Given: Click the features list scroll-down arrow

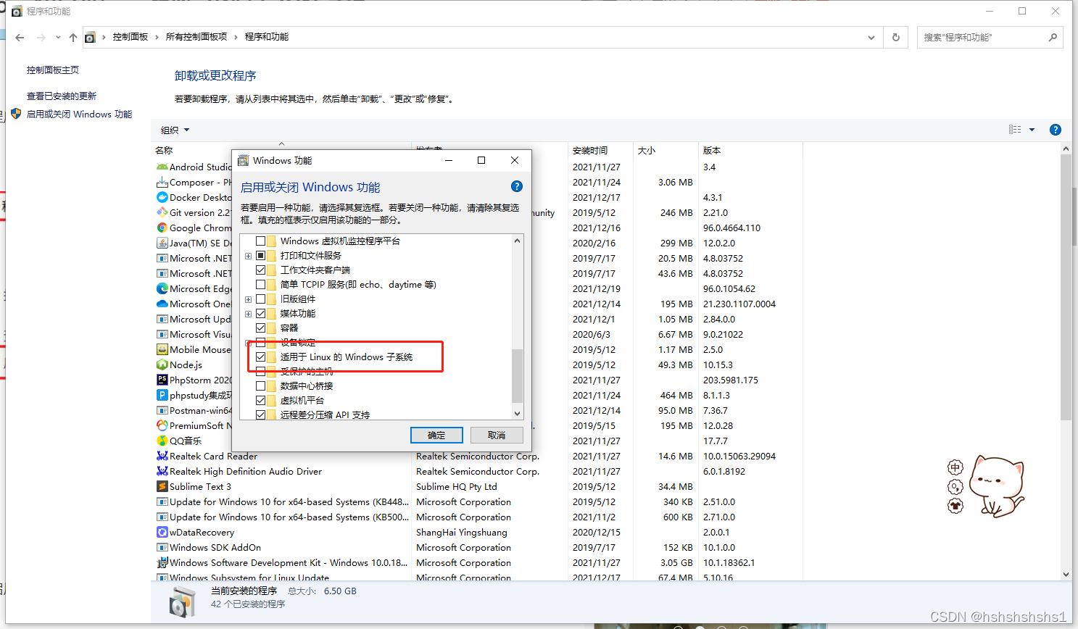Looking at the screenshot, I should tap(517, 414).
